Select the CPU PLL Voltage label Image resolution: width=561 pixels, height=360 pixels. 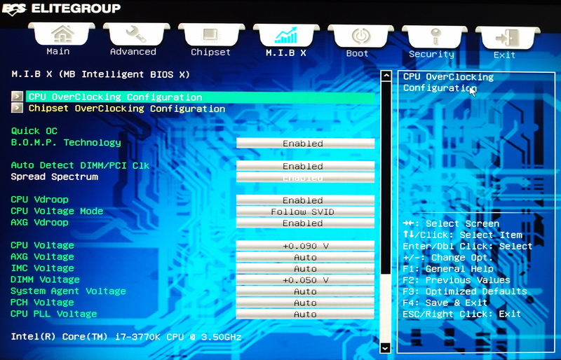[x=54, y=314]
